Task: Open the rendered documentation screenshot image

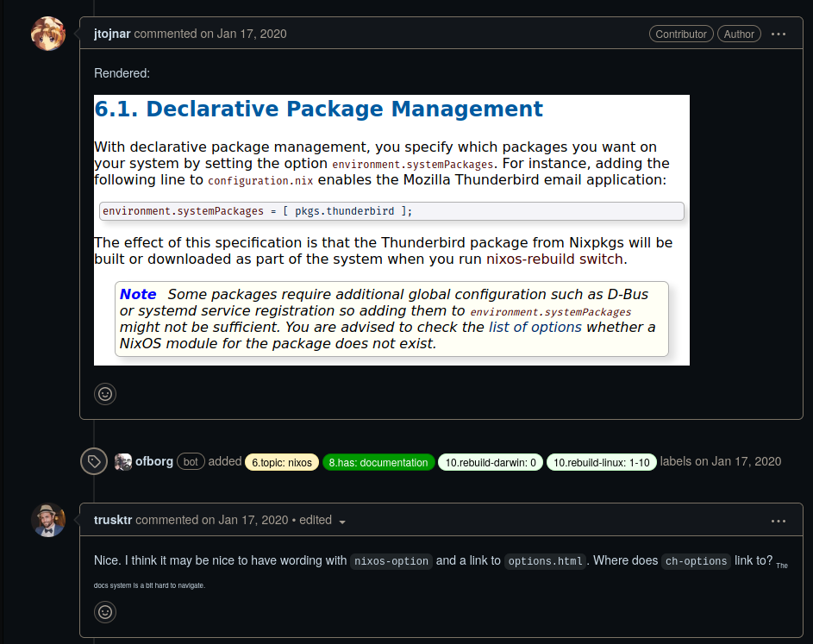Action: 391,230
